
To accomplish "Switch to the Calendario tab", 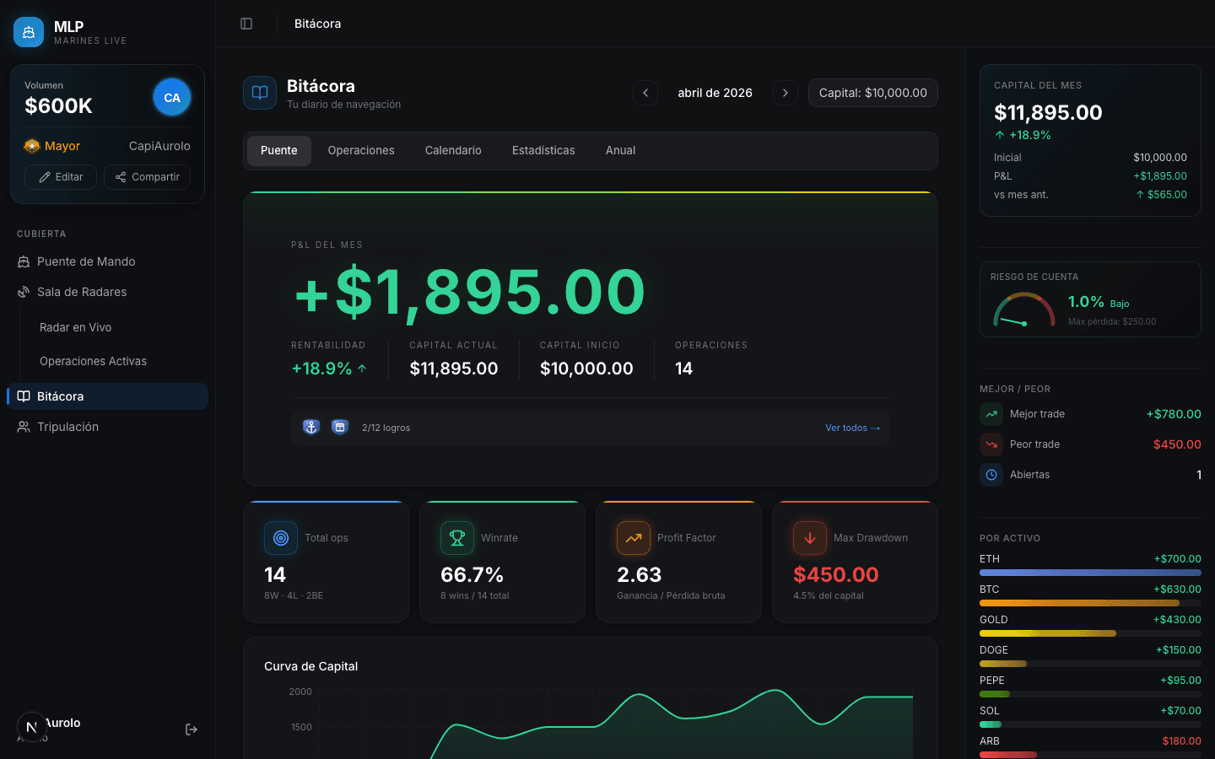I will [453, 151].
